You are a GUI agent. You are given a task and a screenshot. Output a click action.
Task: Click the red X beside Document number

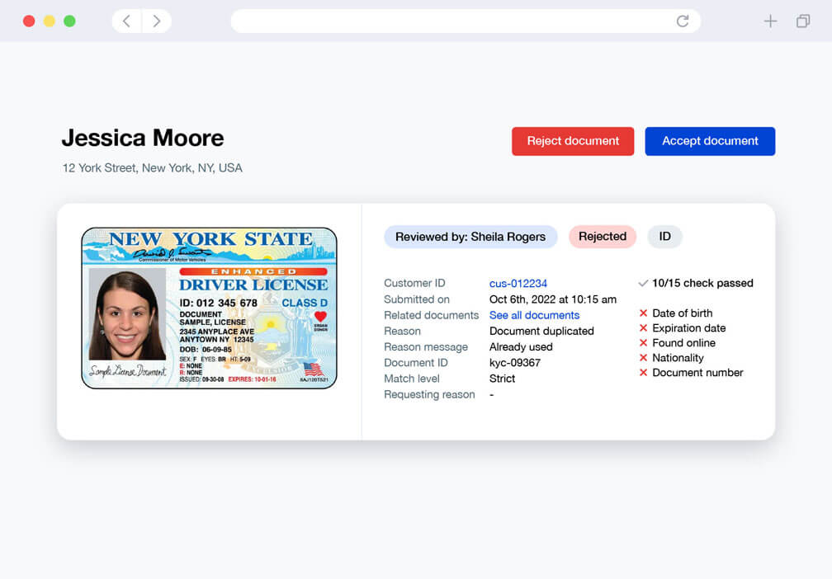[x=643, y=373]
